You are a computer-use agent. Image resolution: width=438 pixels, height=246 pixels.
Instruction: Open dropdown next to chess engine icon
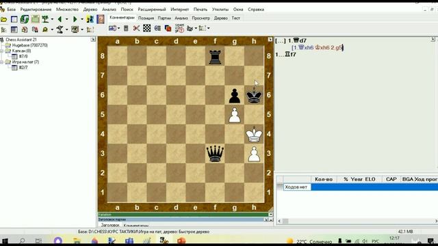[x=66, y=29]
